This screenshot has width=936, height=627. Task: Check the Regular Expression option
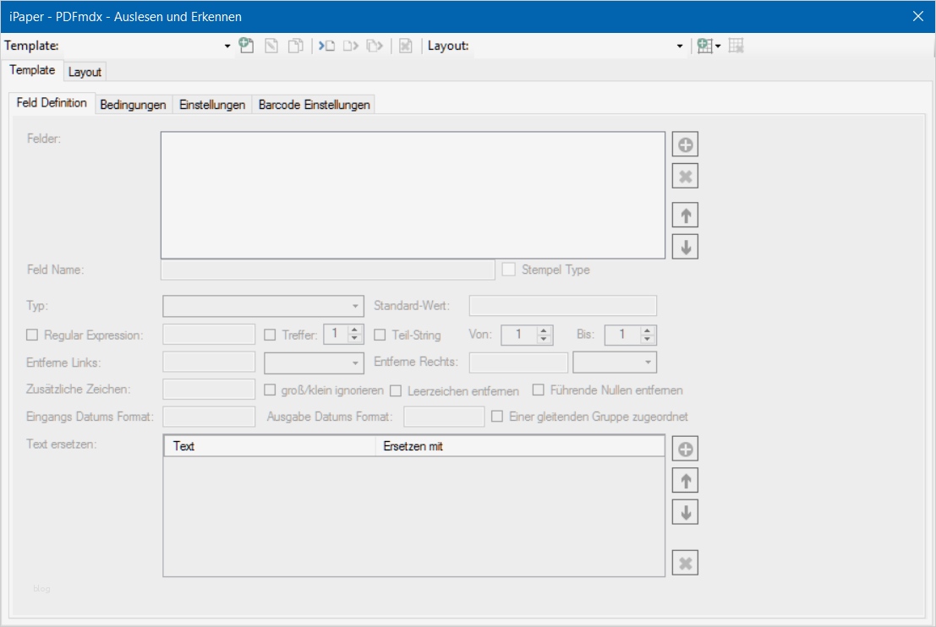30,335
